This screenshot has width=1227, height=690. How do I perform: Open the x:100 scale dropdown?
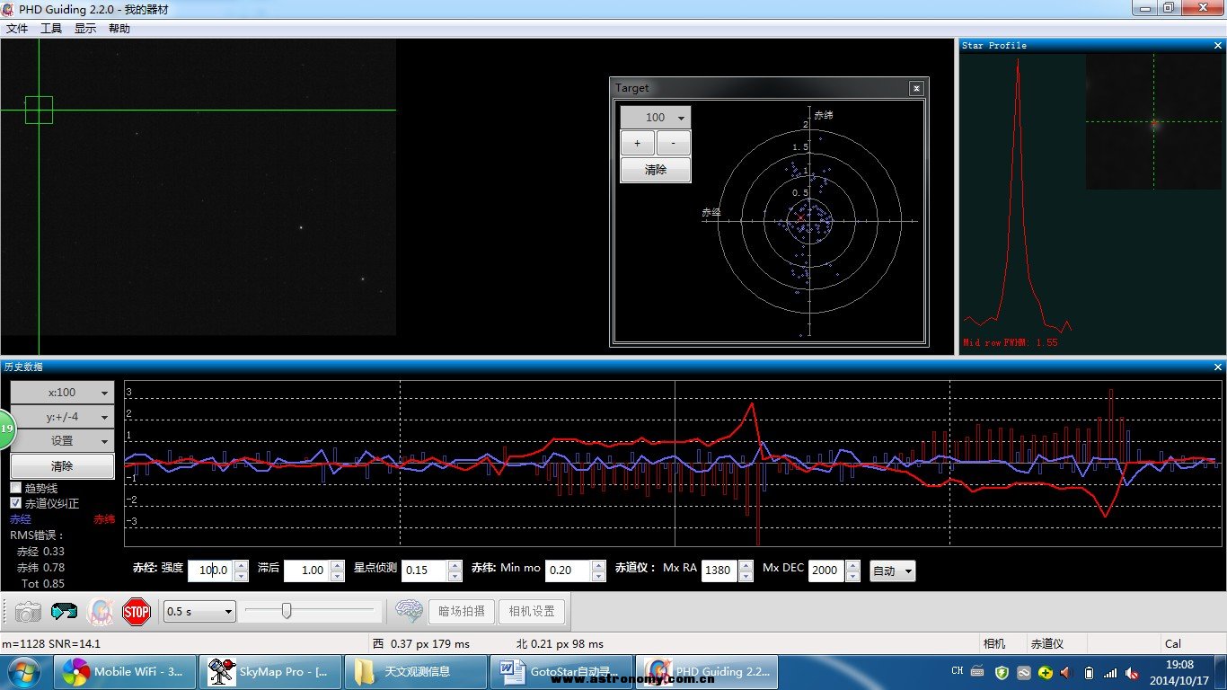point(62,393)
